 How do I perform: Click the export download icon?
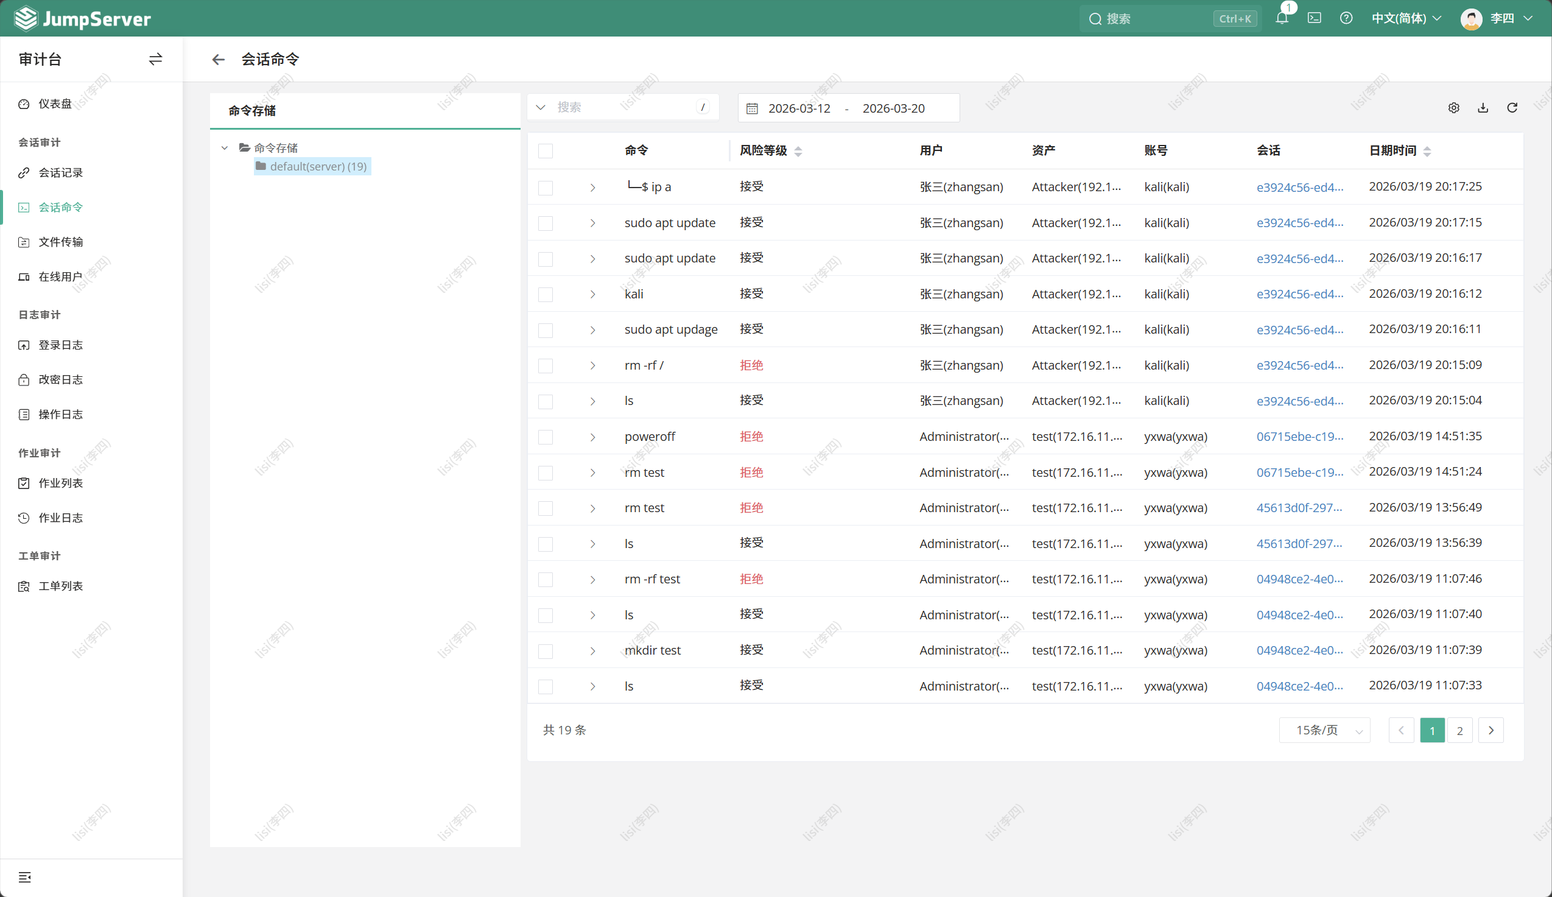click(x=1483, y=108)
